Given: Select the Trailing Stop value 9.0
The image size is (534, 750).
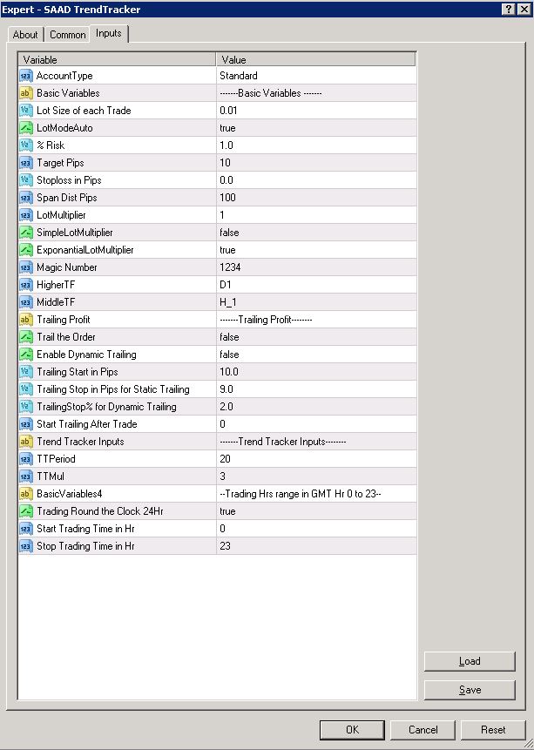Looking at the screenshot, I should pos(226,389).
